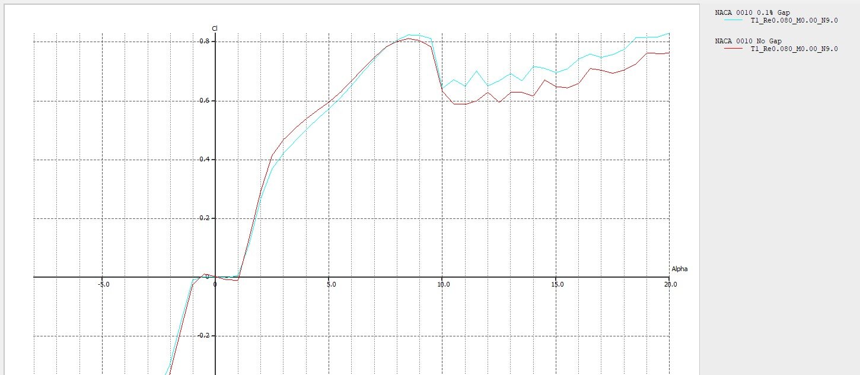
Task: Click the 10.0 tick label on the Alpha axis
Action: tap(442, 284)
